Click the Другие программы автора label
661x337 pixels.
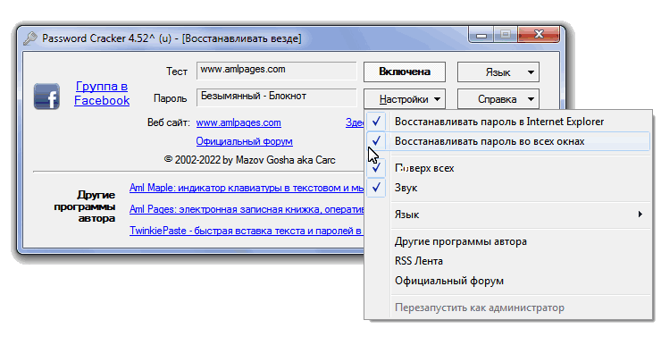84,206
